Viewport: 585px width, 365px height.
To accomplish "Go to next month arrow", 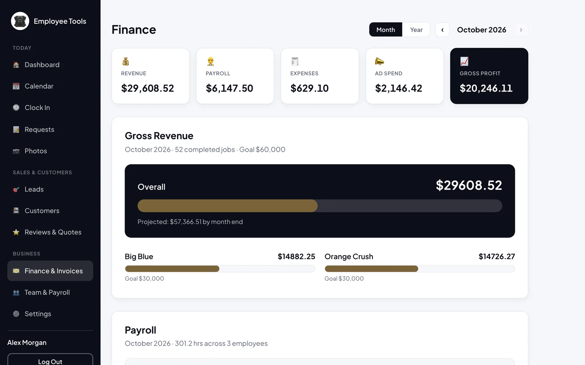I will point(521,30).
